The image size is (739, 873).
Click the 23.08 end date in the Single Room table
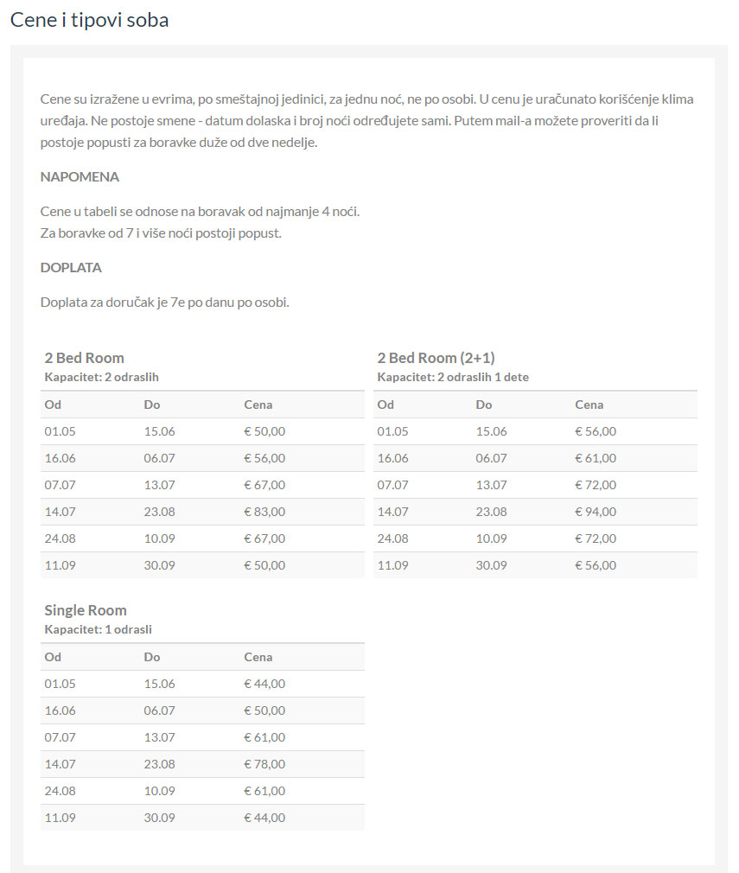[x=159, y=764]
